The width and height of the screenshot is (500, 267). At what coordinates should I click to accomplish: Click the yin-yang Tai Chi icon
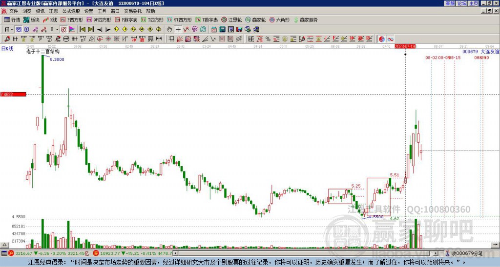pos(382,39)
